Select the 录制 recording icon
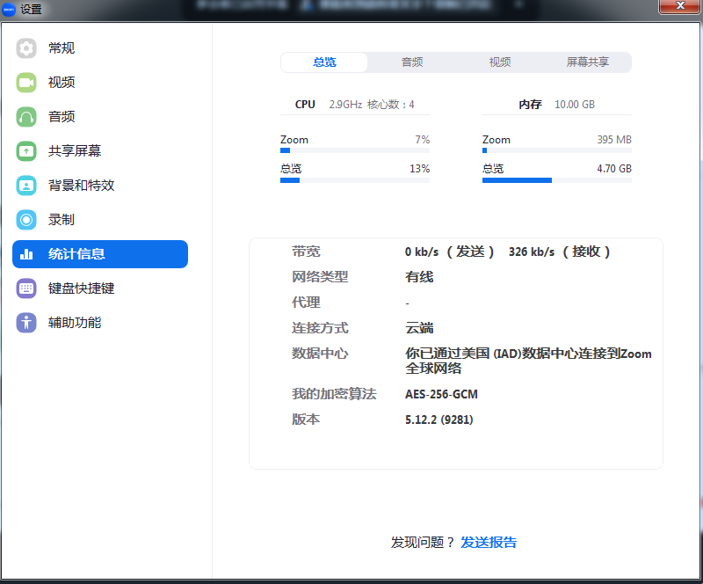 tap(26, 220)
